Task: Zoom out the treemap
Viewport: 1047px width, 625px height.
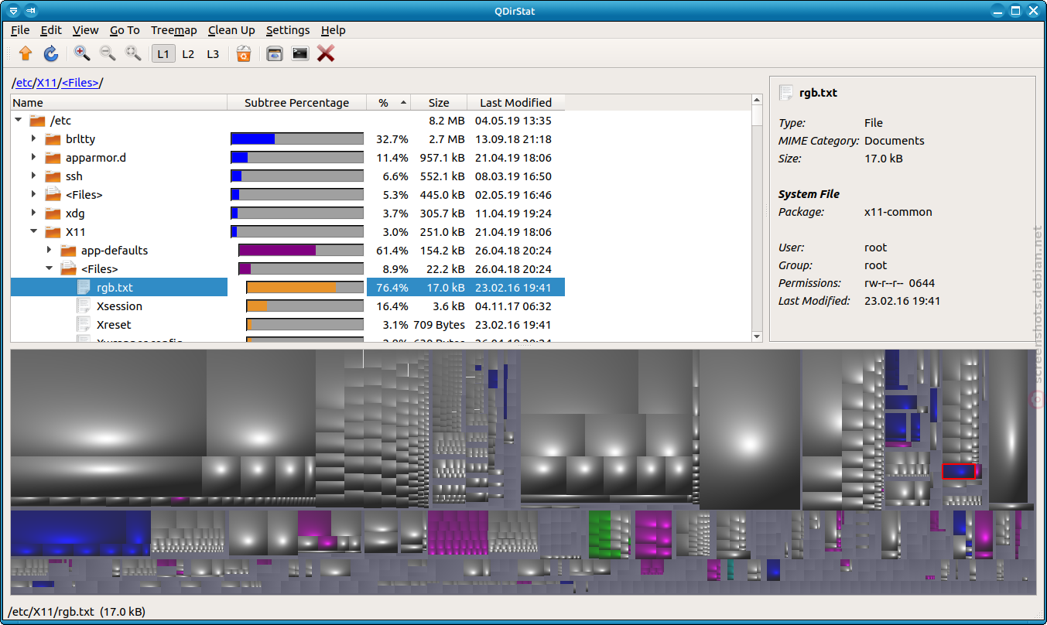Action: click(108, 53)
